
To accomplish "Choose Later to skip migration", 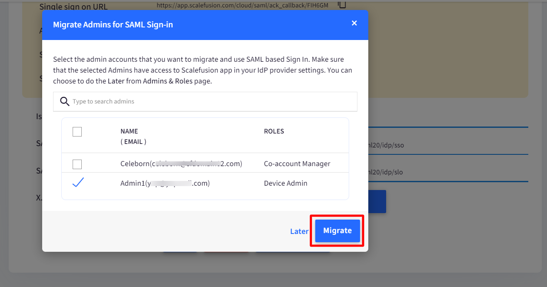I will pyautogui.click(x=299, y=231).
